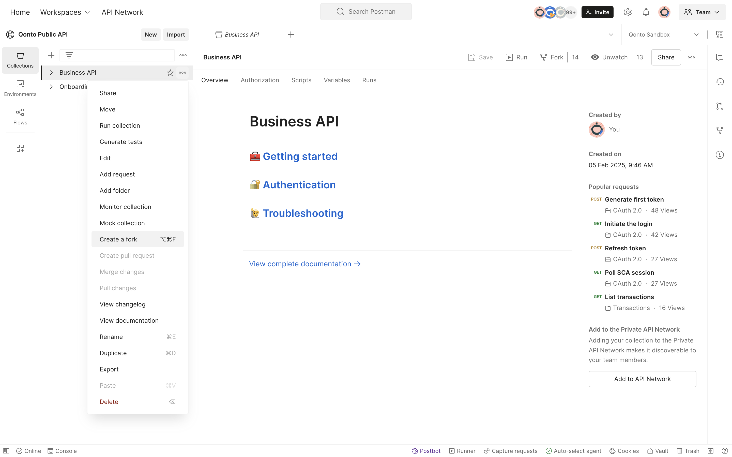732x457 pixels.
Task: Select Create a fork from context menu
Action: coord(138,239)
